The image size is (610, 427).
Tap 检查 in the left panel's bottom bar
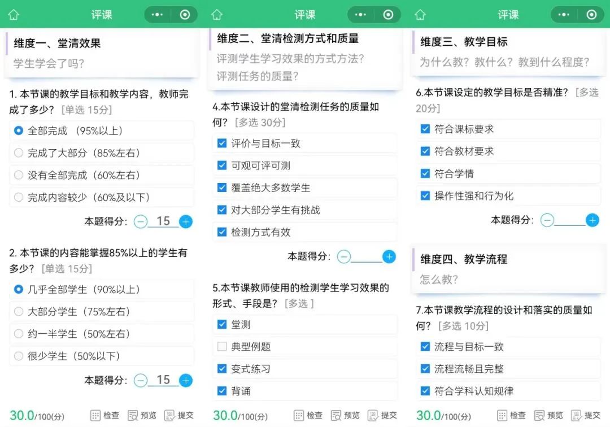point(104,415)
